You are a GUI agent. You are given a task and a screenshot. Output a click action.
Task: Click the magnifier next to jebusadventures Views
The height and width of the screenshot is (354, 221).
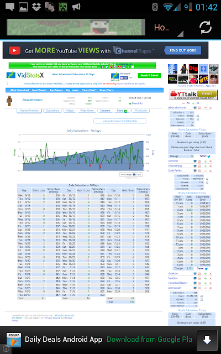click(198, 116)
